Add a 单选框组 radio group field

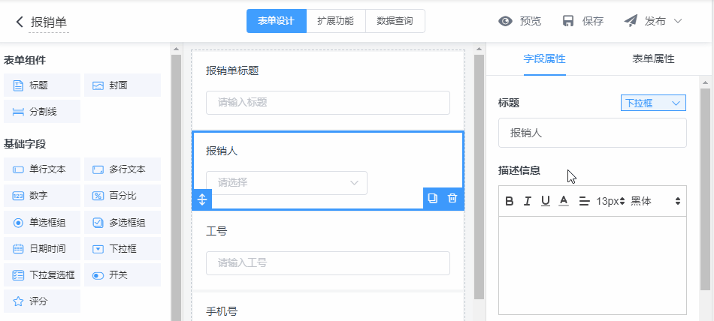pos(42,223)
